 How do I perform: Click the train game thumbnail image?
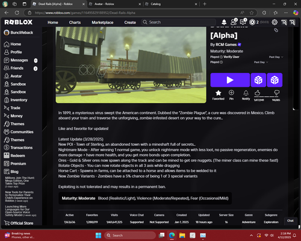click(131, 65)
